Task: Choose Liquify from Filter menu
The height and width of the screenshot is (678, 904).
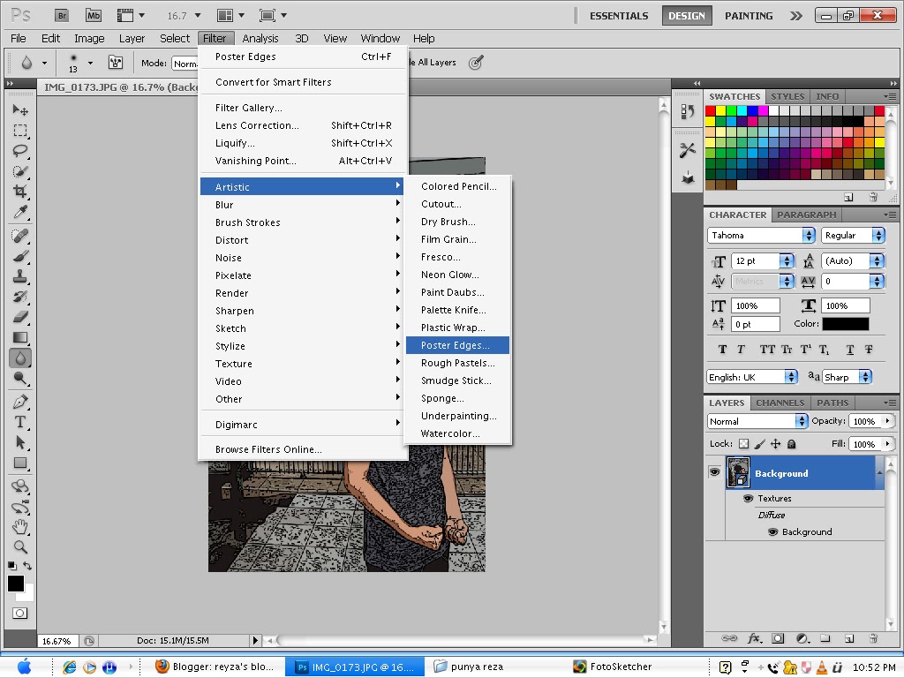Action: pos(302,143)
